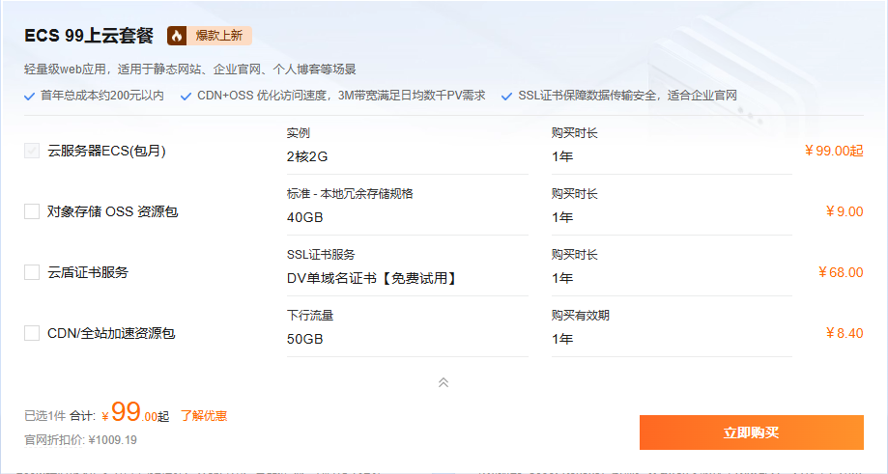The height and width of the screenshot is (474, 888).
Task: Click the 爆款上新 badge label
Action: [x=218, y=36]
